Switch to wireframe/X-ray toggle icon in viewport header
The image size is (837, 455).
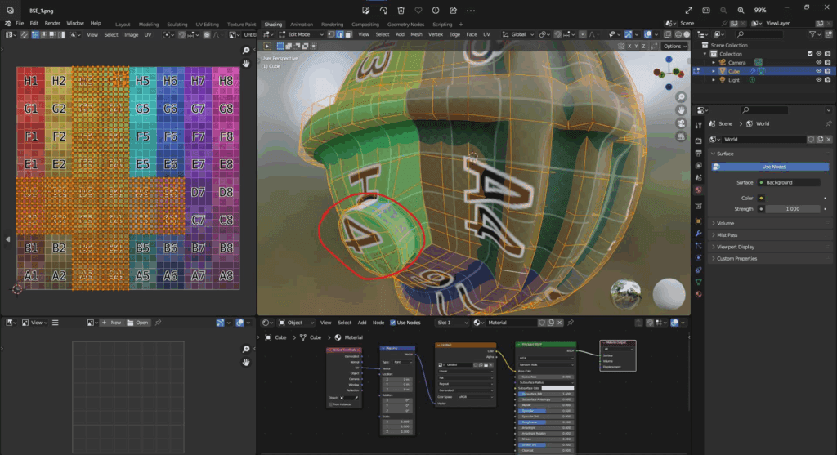[667, 34]
